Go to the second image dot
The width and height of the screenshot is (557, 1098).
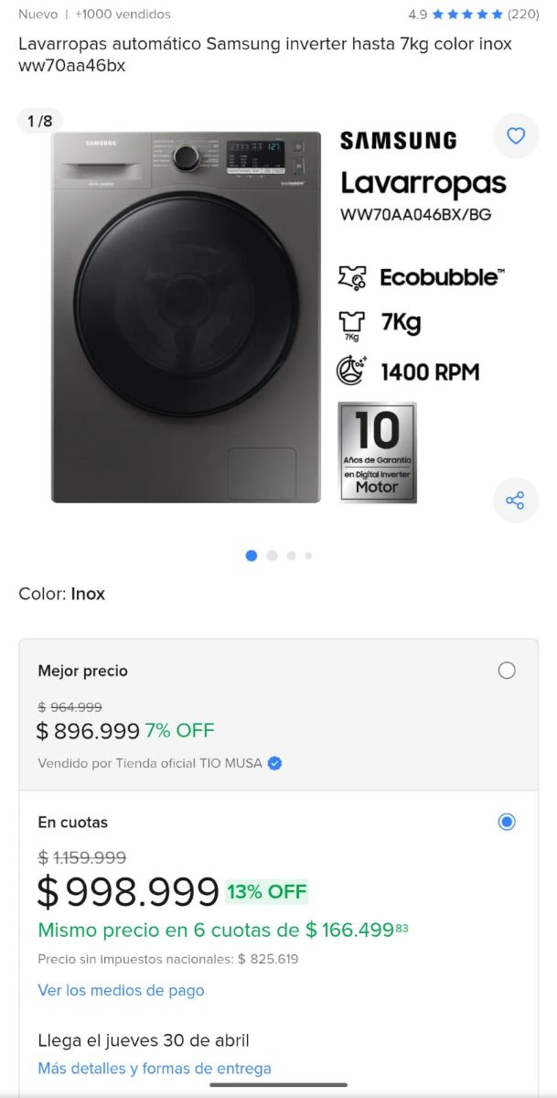272,555
